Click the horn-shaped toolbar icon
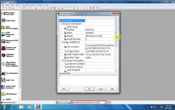Image resolution: width=175 pixels, height=110 pixels. tap(48, 8)
